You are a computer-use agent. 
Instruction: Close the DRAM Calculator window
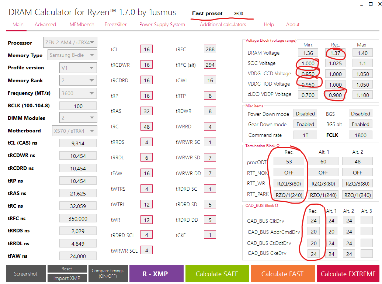pos(379,4)
